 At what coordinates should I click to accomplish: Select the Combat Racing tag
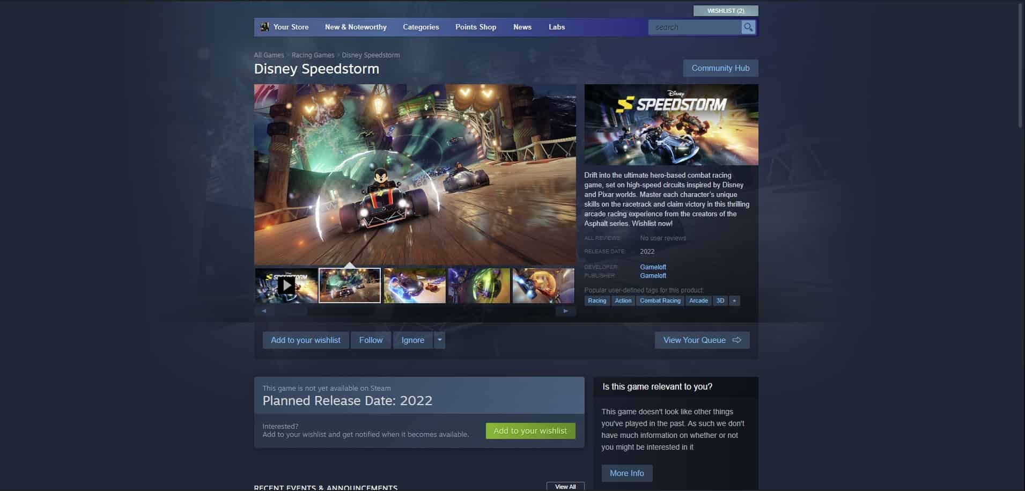660,301
